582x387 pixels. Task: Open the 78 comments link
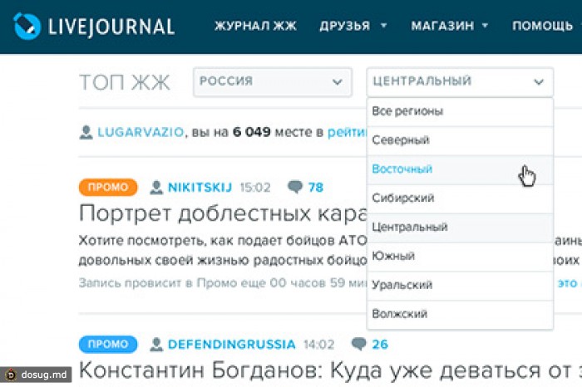tap(316, 188)
